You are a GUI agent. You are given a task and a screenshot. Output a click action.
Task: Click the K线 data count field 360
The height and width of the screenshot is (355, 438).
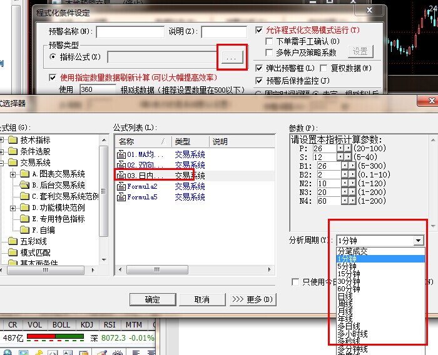[x=98, y=89]
